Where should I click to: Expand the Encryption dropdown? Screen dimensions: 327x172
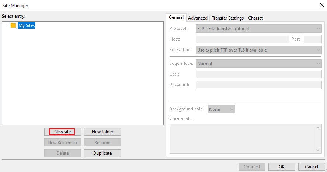(x=259, y=50)
